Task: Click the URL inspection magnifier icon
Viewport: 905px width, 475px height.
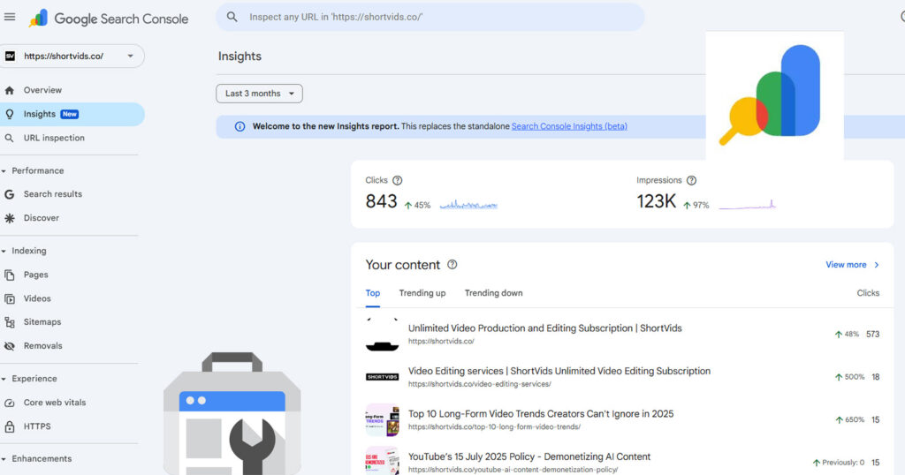Action: pos(9,138)
